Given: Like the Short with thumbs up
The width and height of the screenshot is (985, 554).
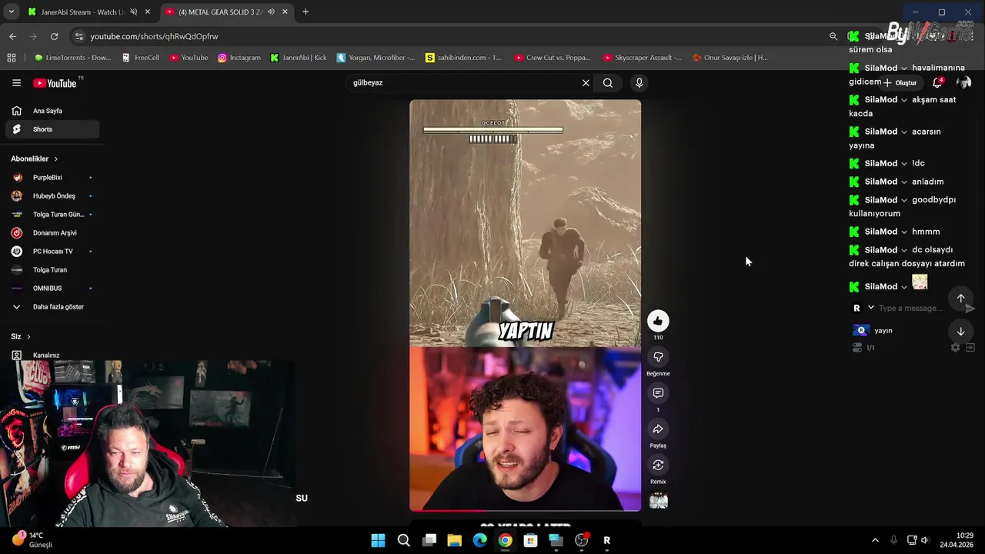Looking at the screenshot, I should tap(658, 321).
